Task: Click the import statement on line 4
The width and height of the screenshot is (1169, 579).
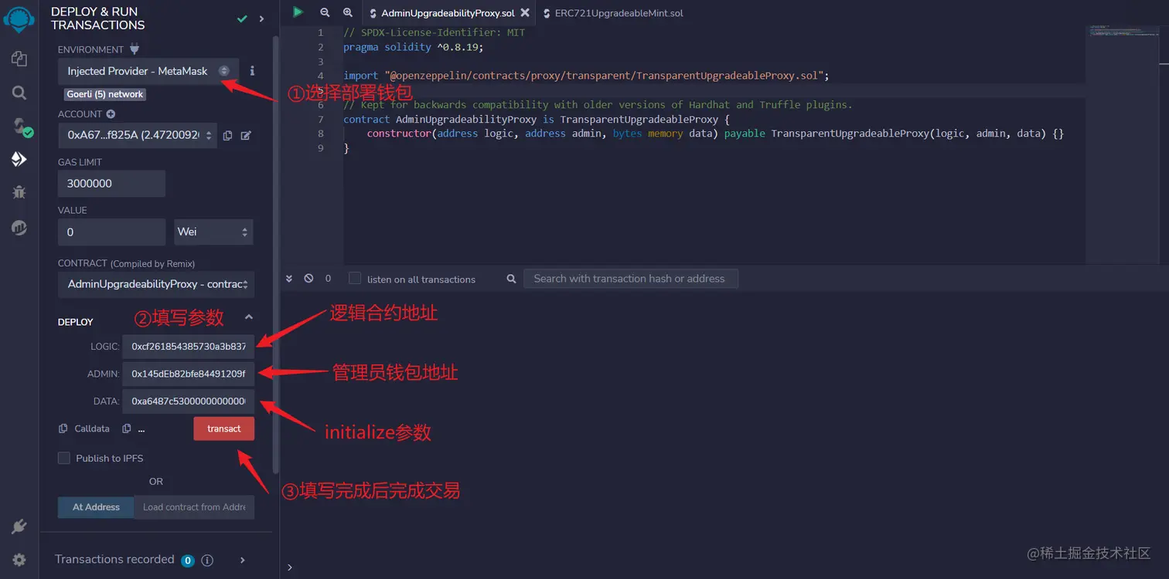Action: [586, 76]
